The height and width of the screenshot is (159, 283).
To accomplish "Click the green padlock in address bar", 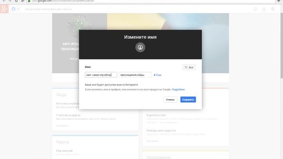I will 29,1.
